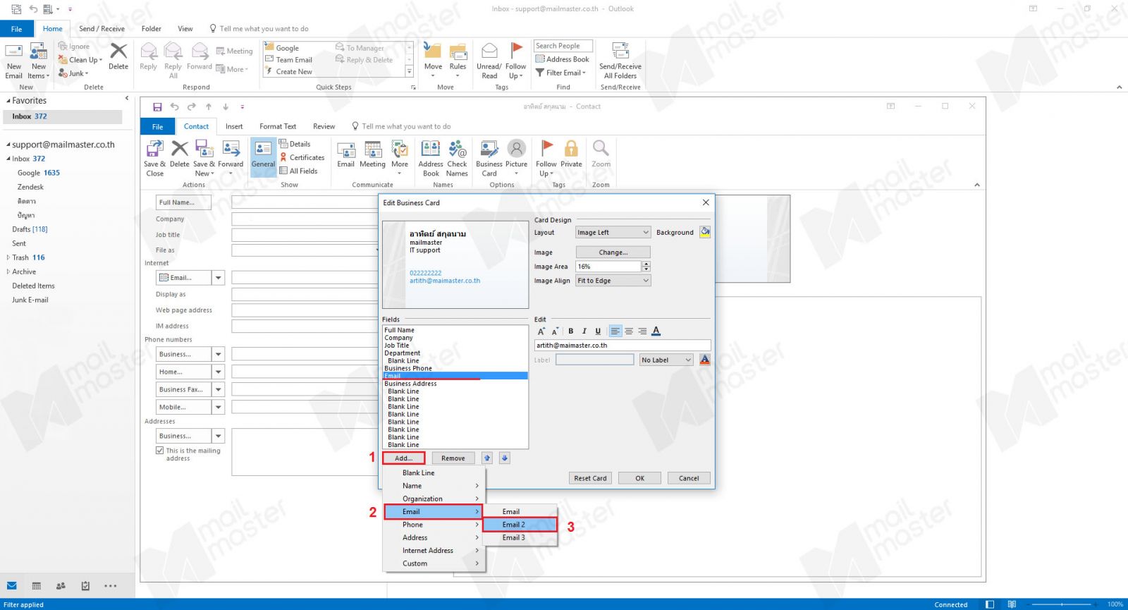Apply italic to the card field text
The height and width of the screenshot is (610, 1128).
(584, 331)
